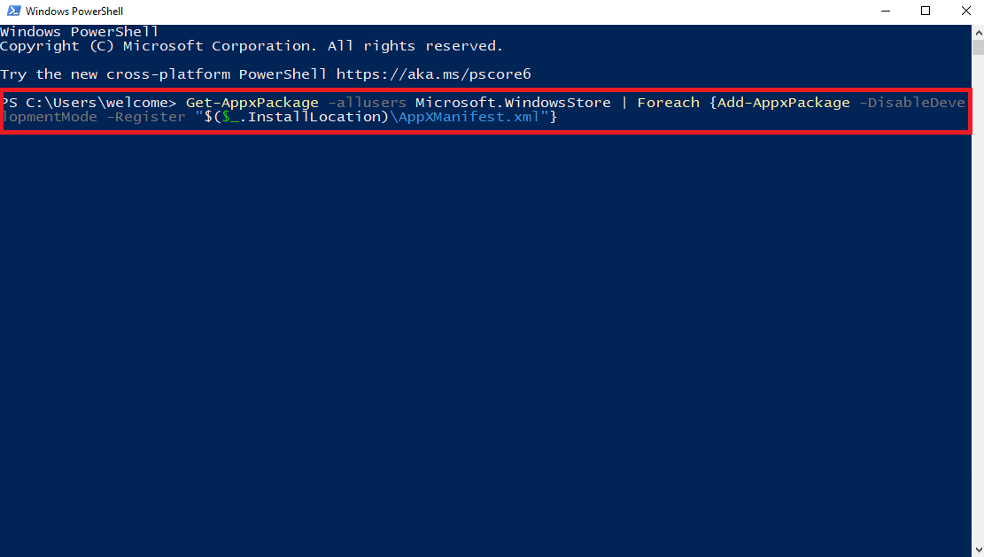This screenshot has width=984, height=557.
Task: Open the PowerShell icon system menu
Action: click(14, 12)
